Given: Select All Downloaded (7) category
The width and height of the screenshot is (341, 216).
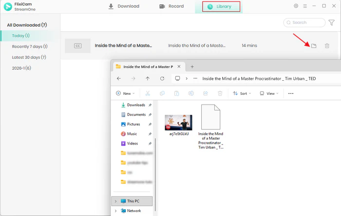Looking at the screenshot, I should 27,25.
